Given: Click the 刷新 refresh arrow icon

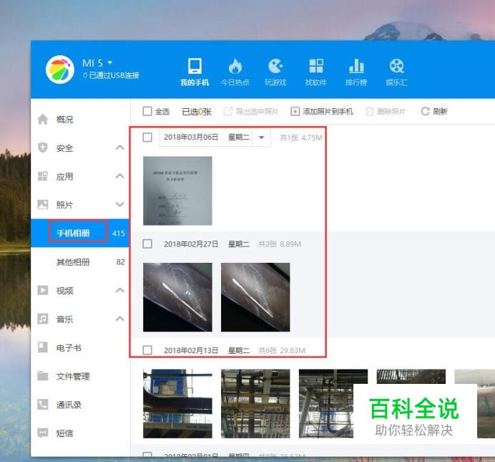Looking at the screenshot, I should click(425, 111).
